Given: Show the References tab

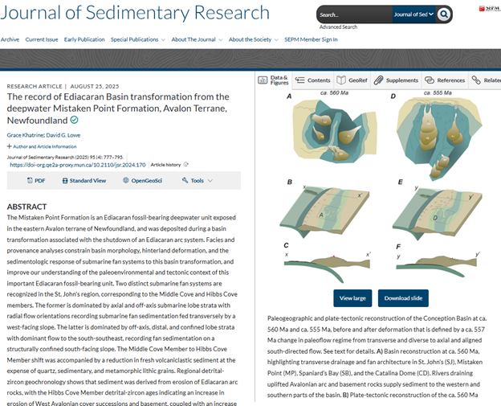Looking at the screenshot, I should click(446, 80).
